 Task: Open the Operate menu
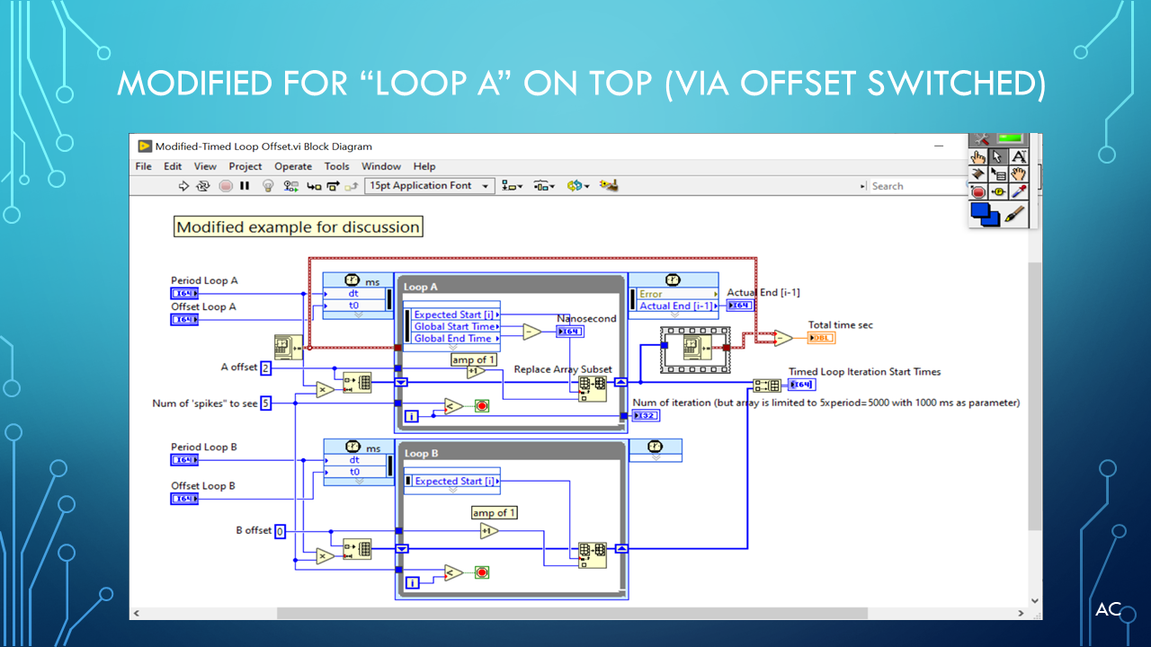click(x=293, y=166)
